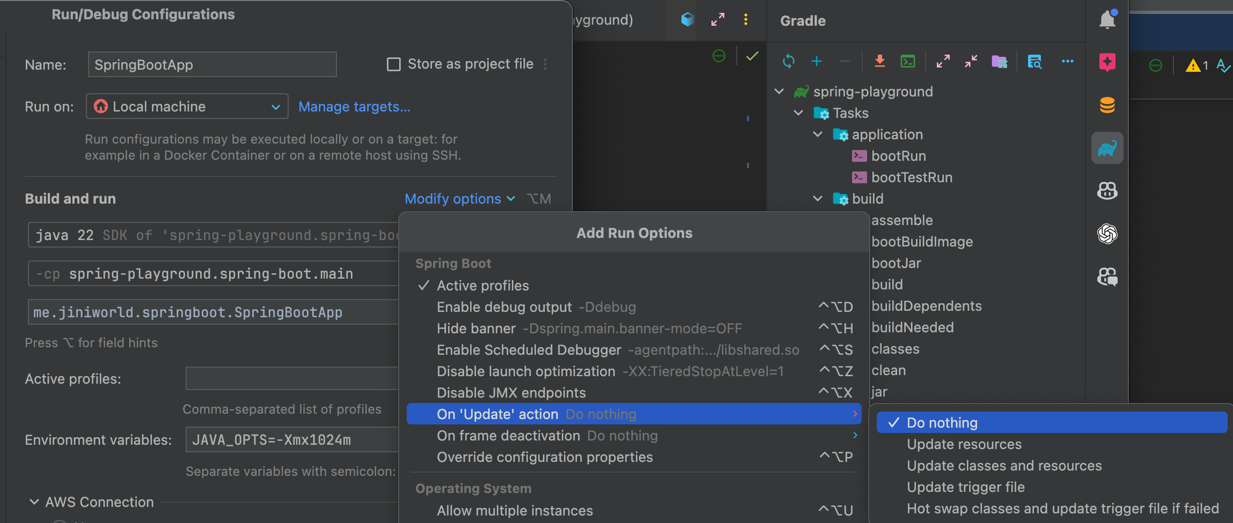Click the Execute Gradle Task terminal icon
The image size is (1233, 523).
tap(908, 61)
